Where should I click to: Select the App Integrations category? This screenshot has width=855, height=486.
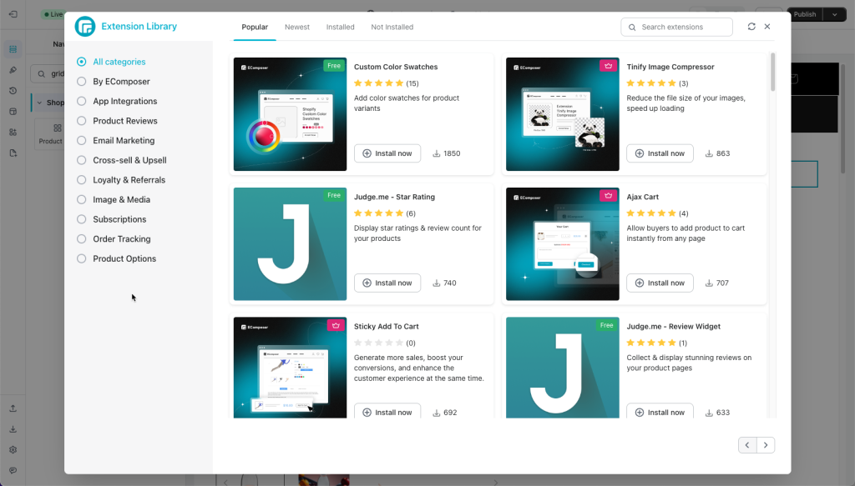[x=117, y=101]
